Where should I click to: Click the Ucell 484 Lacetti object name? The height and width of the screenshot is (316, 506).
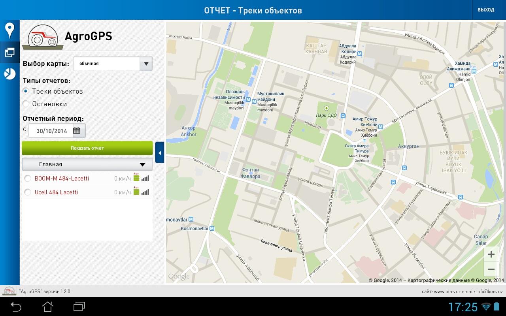pyautogui.click(x=56, y=192)
